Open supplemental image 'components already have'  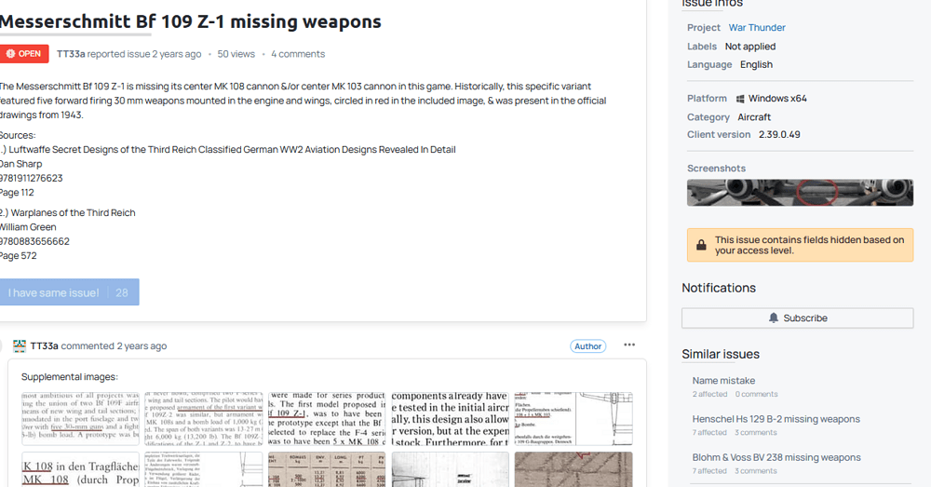[x=450, y=419]
